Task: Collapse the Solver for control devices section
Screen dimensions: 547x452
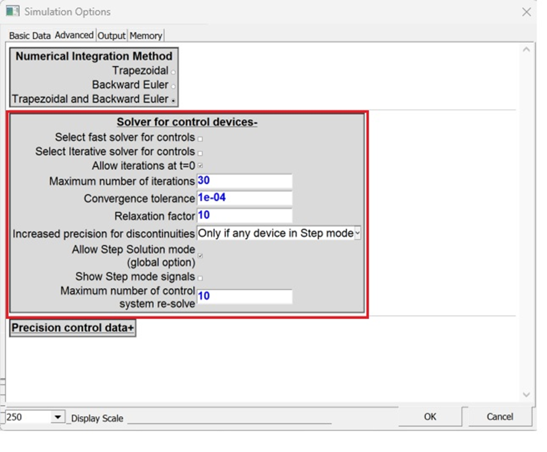Action: 187,122
